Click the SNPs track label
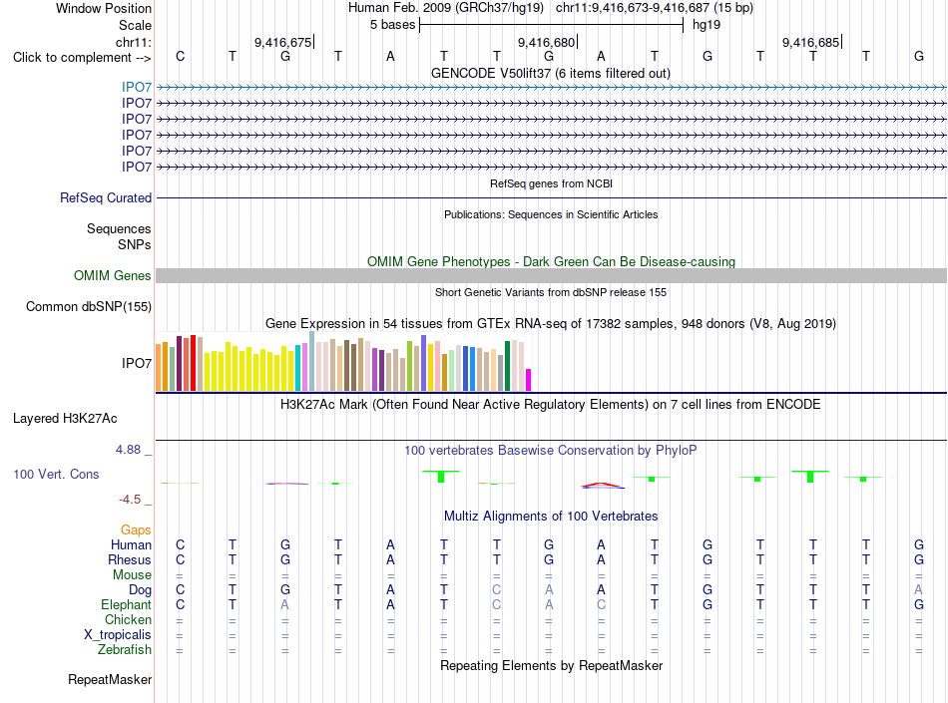 (135, 244)
